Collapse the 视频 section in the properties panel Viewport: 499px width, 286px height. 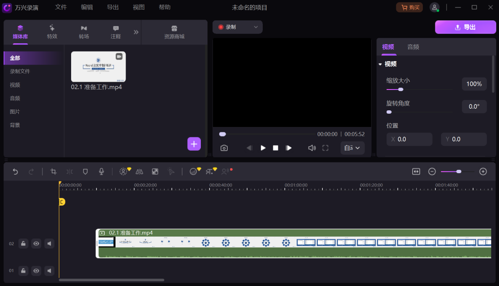[x=380, y=64]
